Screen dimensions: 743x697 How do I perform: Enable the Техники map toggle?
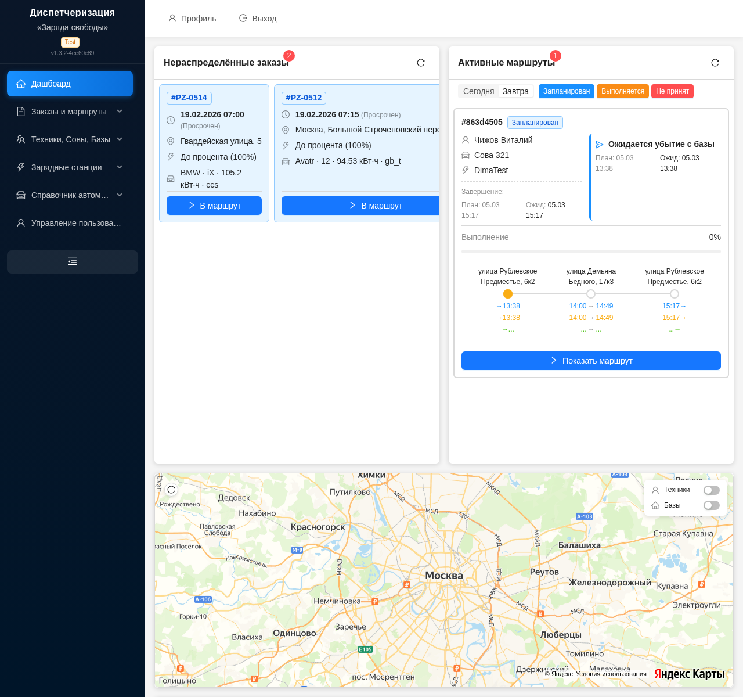click(x=711, y=490)
